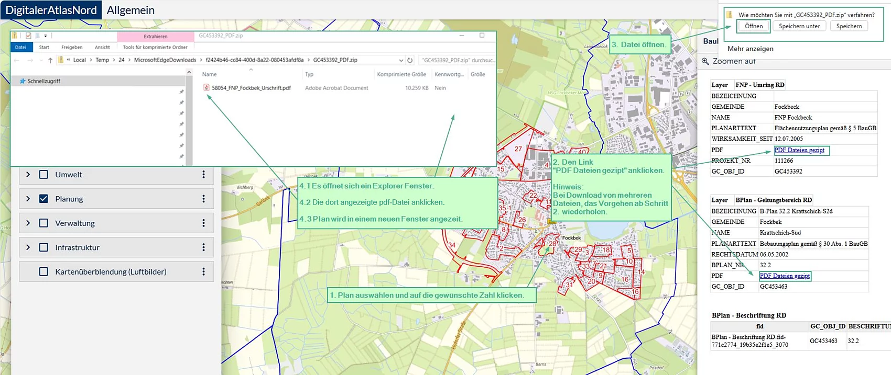Click the plan number 27 on map
The width and height of the screenshot is (891, 375).
(518, 149)
